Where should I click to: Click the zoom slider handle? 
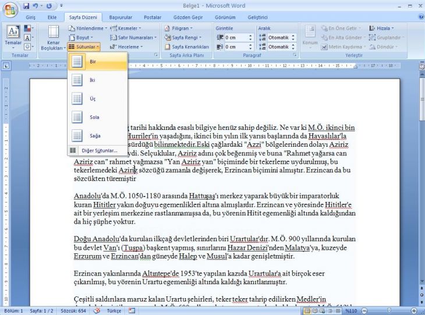tap(389, 311)
